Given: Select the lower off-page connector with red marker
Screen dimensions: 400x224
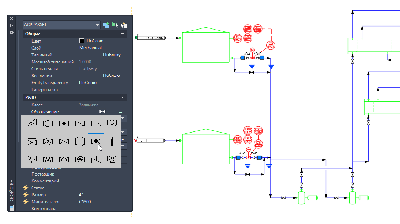Looking at the screenshot, I should point(151,141).
